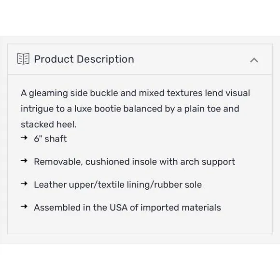Viewport: 280px width, 280px height.
Task: Click the Leather upper/textile lining/rubber sole text
Action: tap(118, 184)
